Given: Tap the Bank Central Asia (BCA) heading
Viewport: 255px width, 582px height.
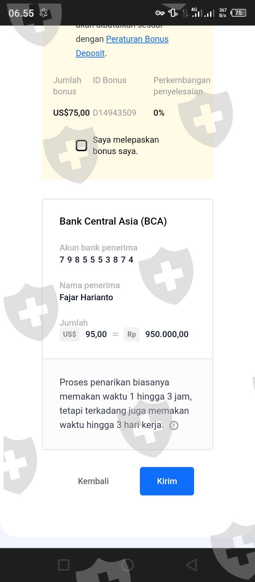Looking at the screenshot, I should 113,221.
